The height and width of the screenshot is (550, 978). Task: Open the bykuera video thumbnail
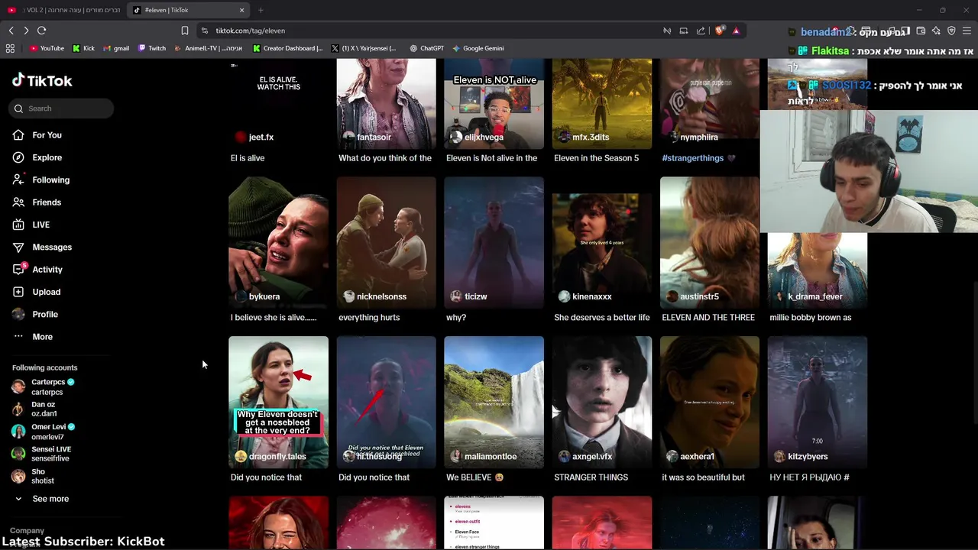(278, 242)
